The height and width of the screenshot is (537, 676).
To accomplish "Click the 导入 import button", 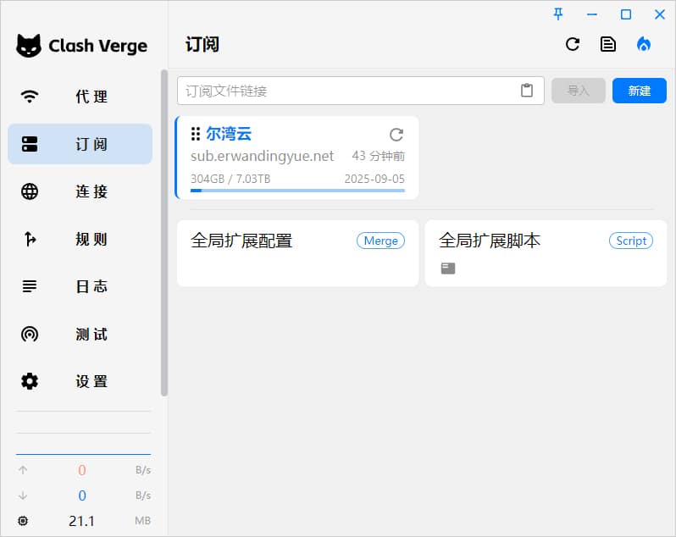I will tap(578, 91).
